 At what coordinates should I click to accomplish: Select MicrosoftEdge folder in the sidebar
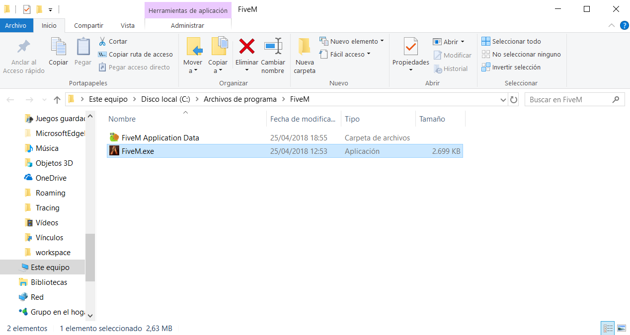[x=55, y=133]
